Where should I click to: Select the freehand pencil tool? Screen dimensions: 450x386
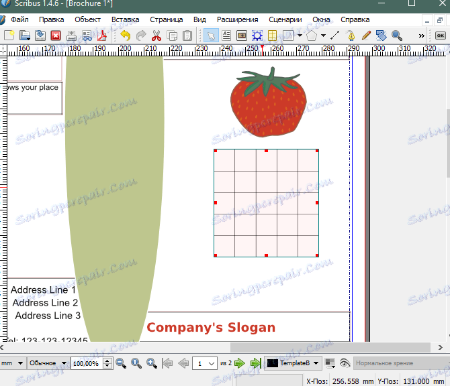pyautogui.click(x=366, y=36)
